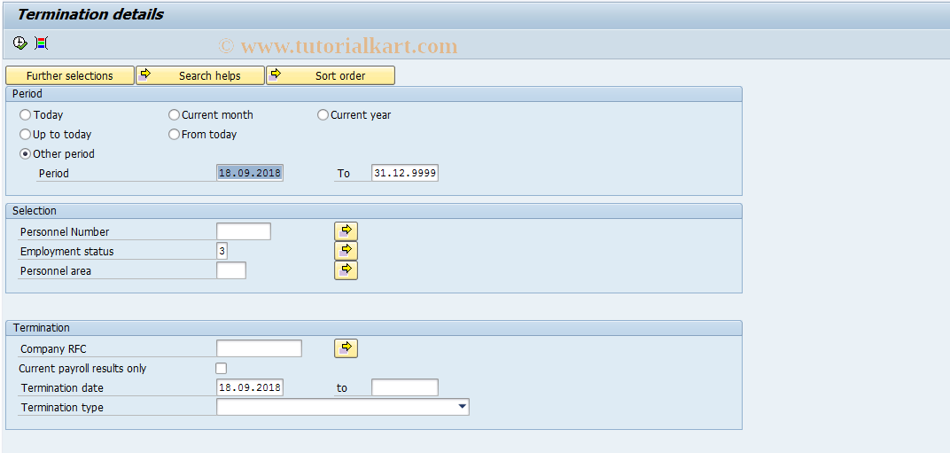The image size is (950, 453).
Task: Click the Employment status field
Action: click(222, 251)
